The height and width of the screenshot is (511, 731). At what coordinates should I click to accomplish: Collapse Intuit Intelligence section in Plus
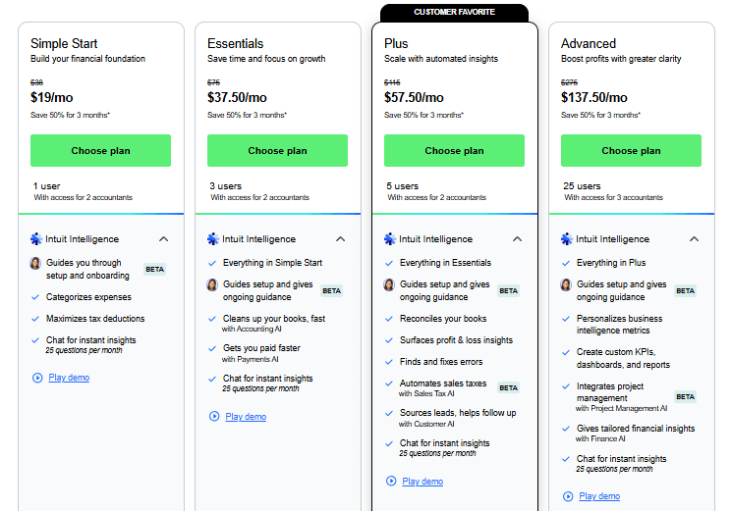tap(517, 239)
